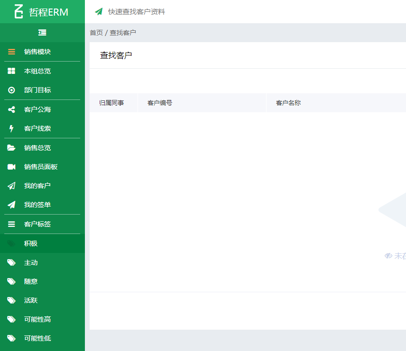The image size is (406, 351).
Task: Click the solid paper plane icon for 我的签单
Action: click(11, 205)
